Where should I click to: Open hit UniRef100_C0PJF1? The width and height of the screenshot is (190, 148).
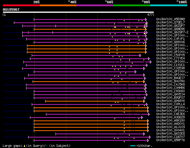(x=170, y=39)
